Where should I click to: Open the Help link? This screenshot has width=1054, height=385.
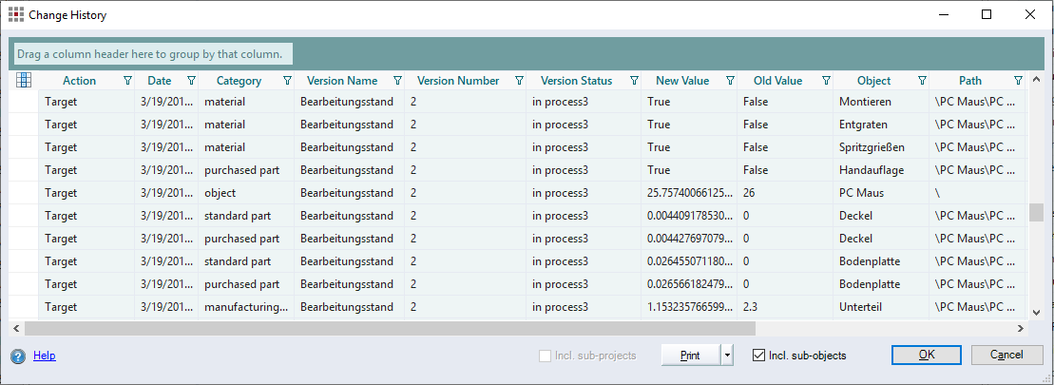(x=45, y=356)
